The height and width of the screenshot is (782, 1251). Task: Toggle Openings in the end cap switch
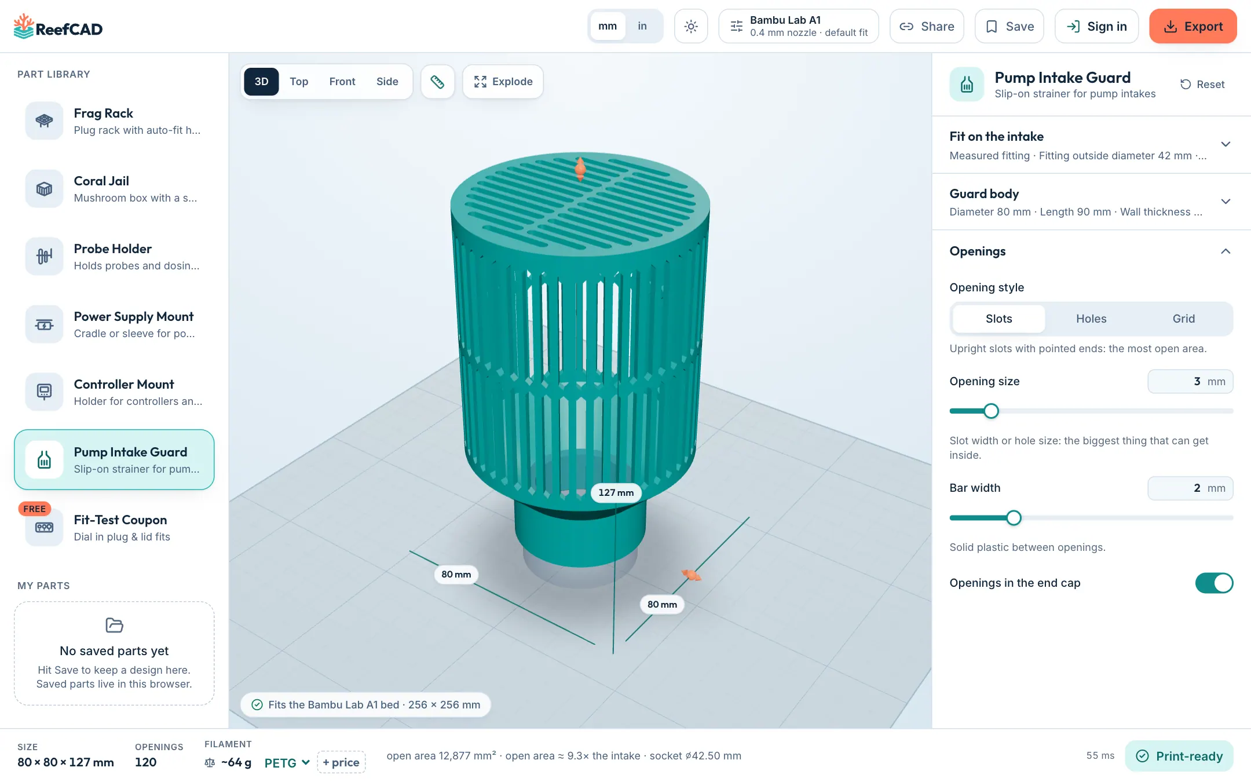[x=1214, y=583]
